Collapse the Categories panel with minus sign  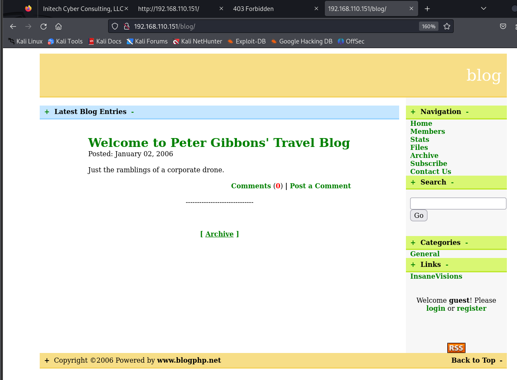(x=466, y=243)
